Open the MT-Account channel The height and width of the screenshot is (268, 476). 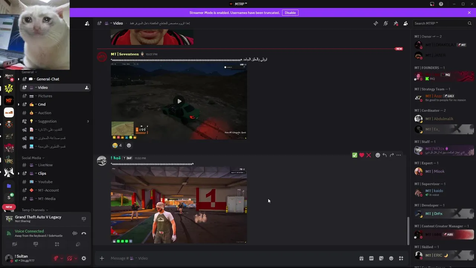pyautogui.click(x=55, y=190)
